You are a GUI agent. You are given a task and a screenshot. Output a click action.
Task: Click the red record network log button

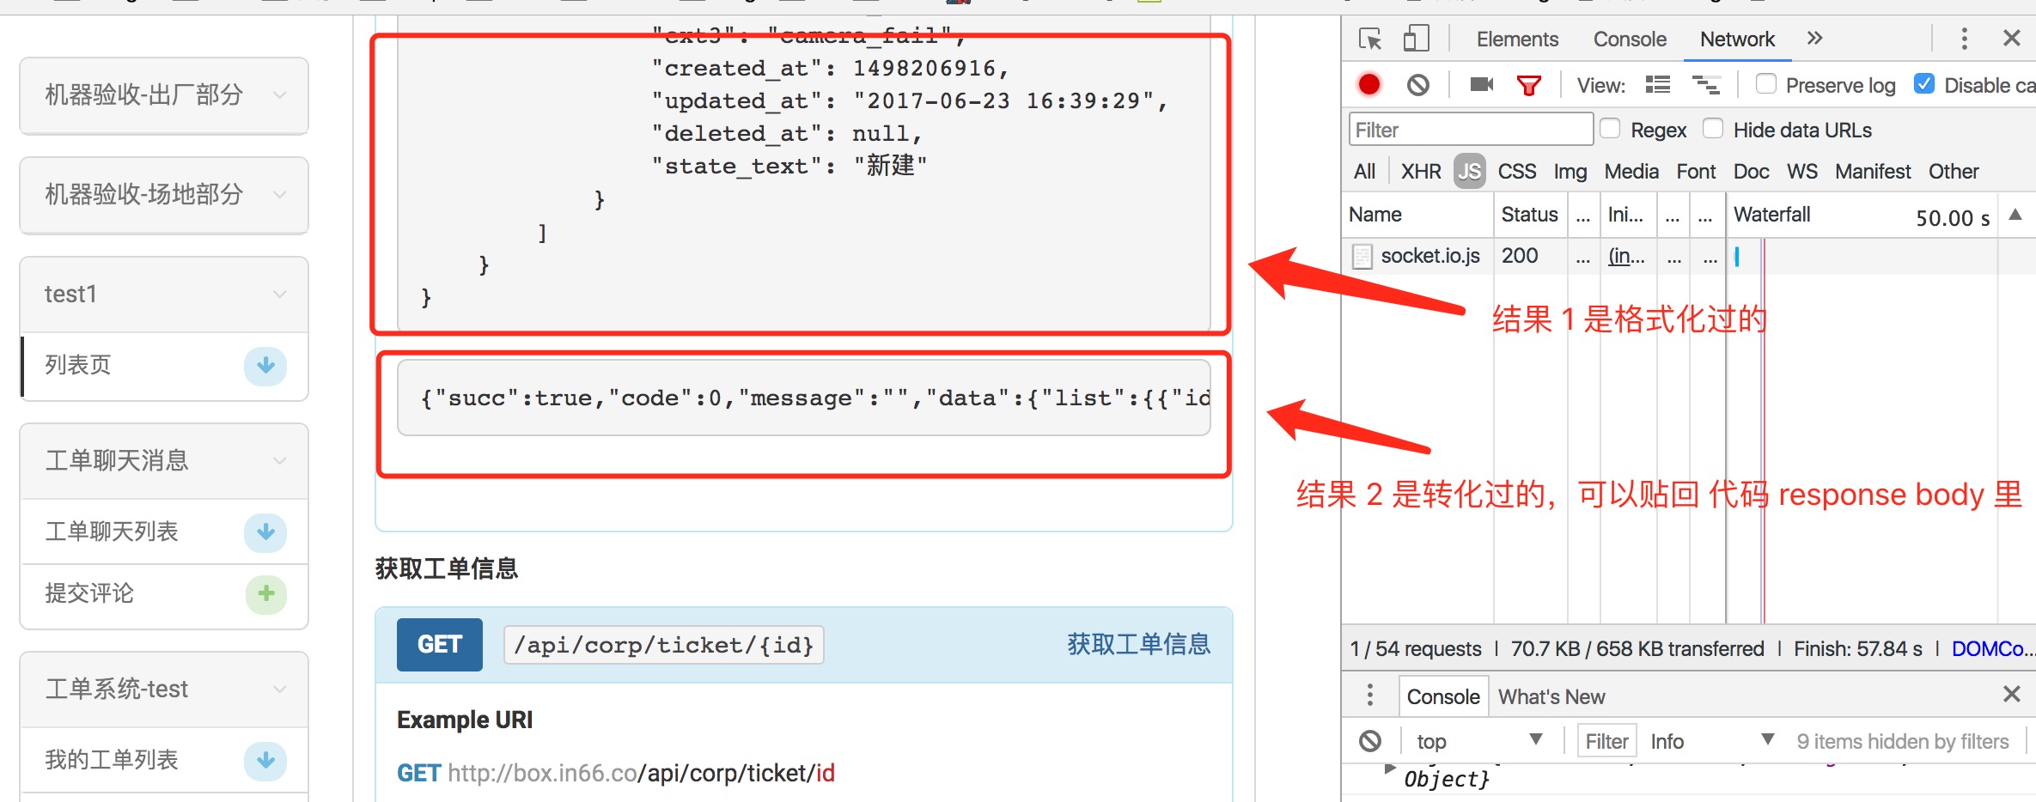click(1369, 84)
